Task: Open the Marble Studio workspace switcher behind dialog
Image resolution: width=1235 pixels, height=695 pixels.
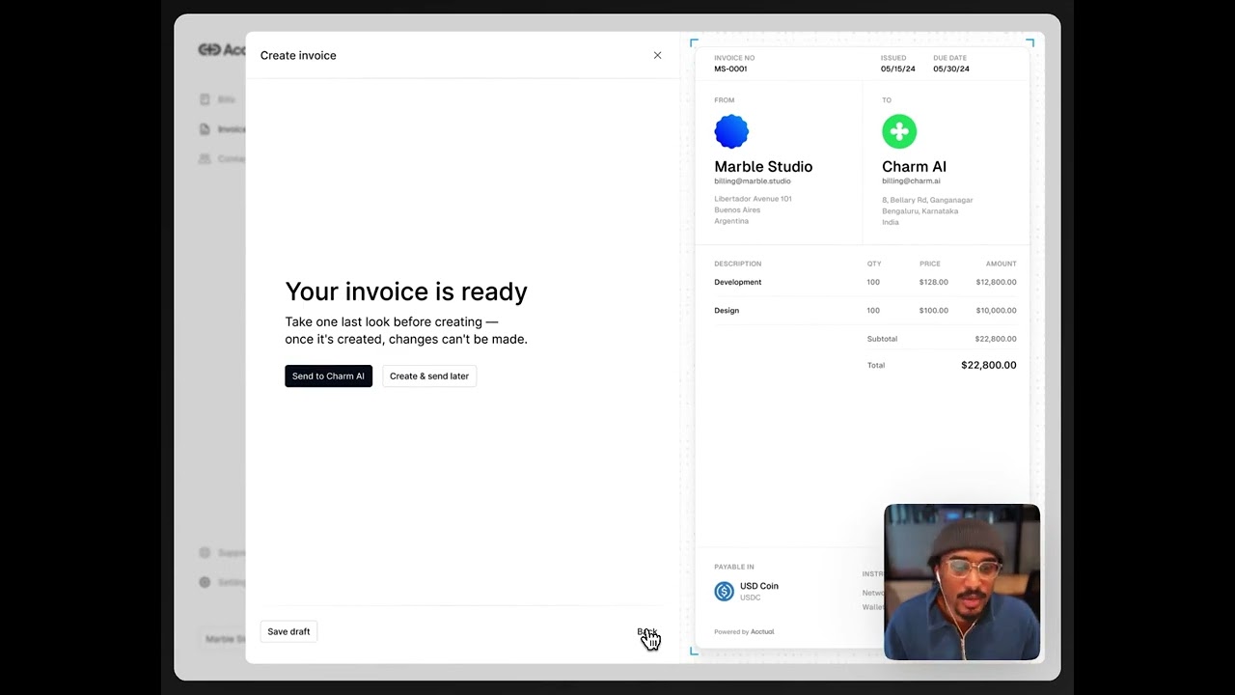Action: (223, 638)
